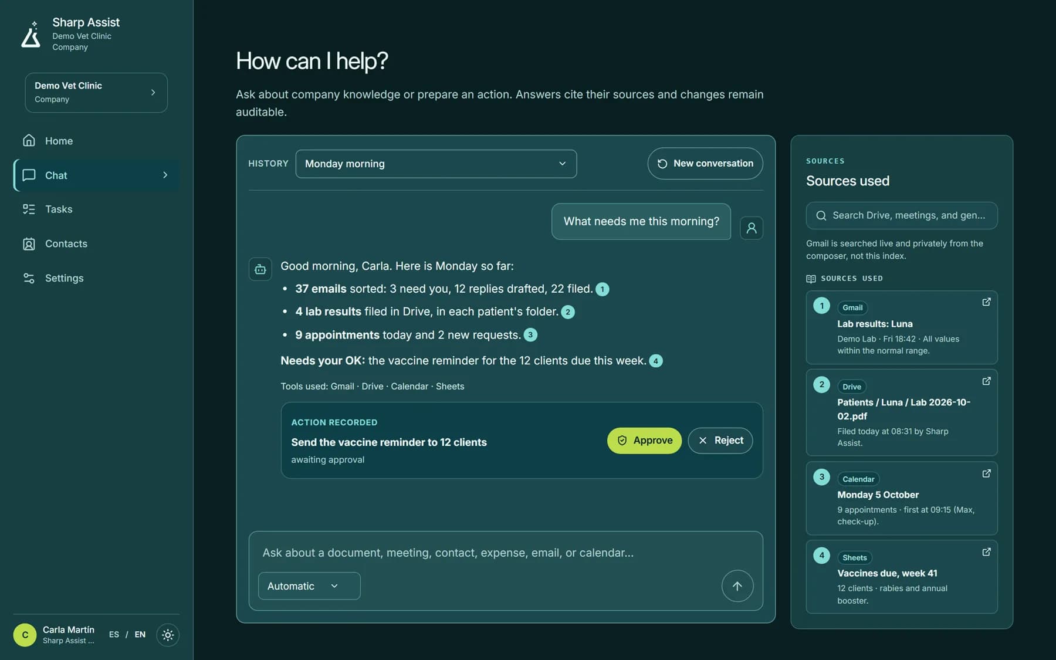The image size is (1056, 660).
Task: Expand the Demo Vet Clinic company switcher
Action: click(96, 93)
